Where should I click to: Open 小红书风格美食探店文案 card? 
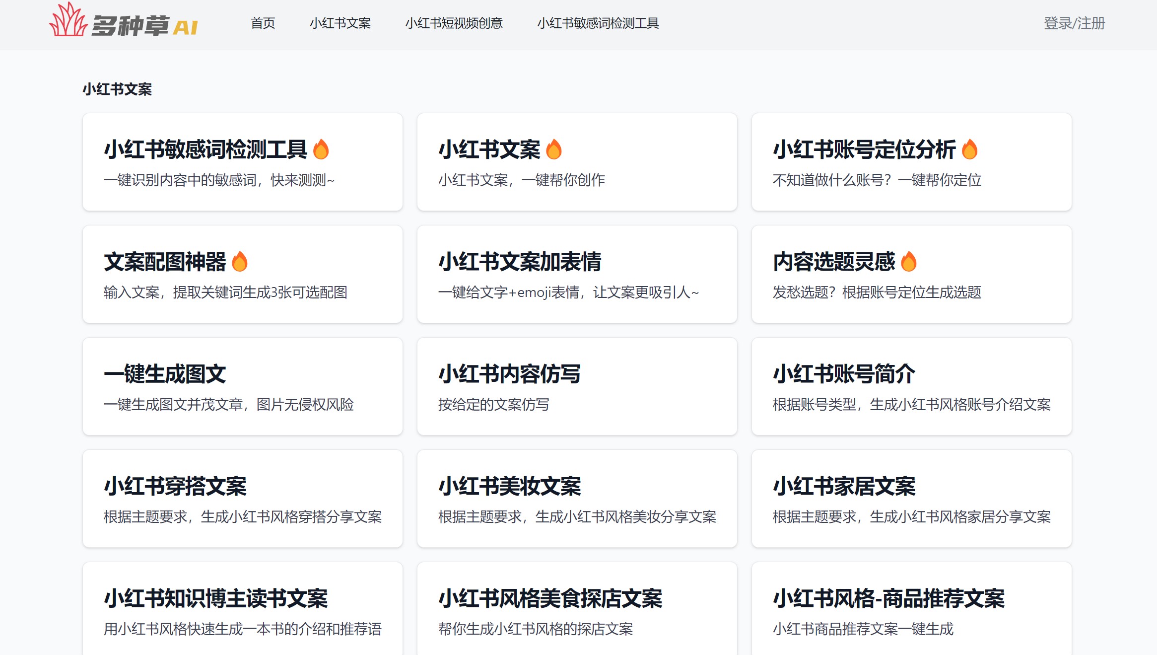[577, 610]
